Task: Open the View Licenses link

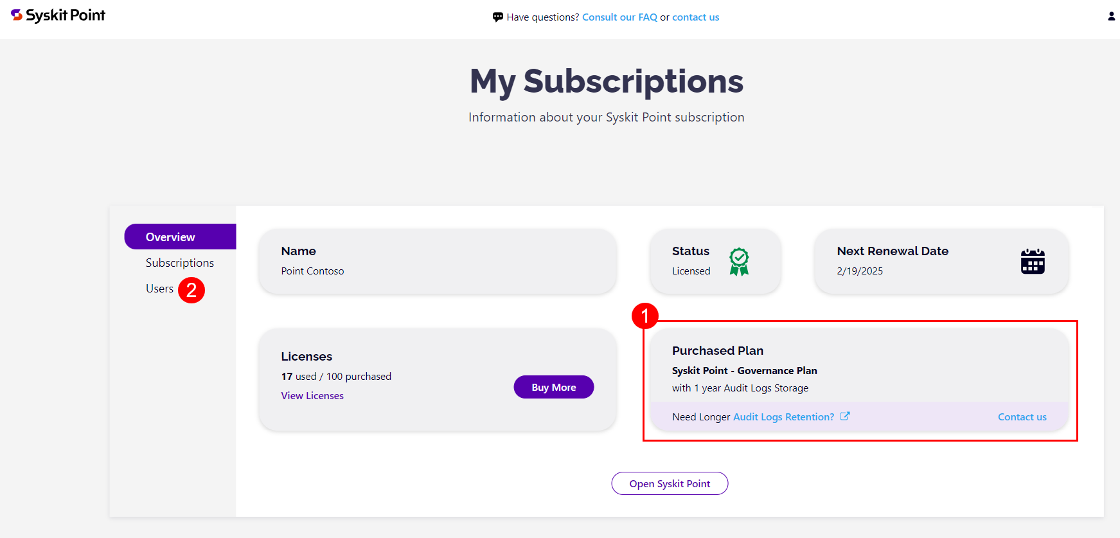Action: point(312,395)
